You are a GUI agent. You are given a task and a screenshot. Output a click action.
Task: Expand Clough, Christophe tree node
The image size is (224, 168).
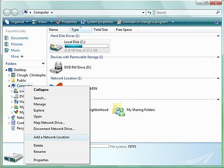coord(9,76)
